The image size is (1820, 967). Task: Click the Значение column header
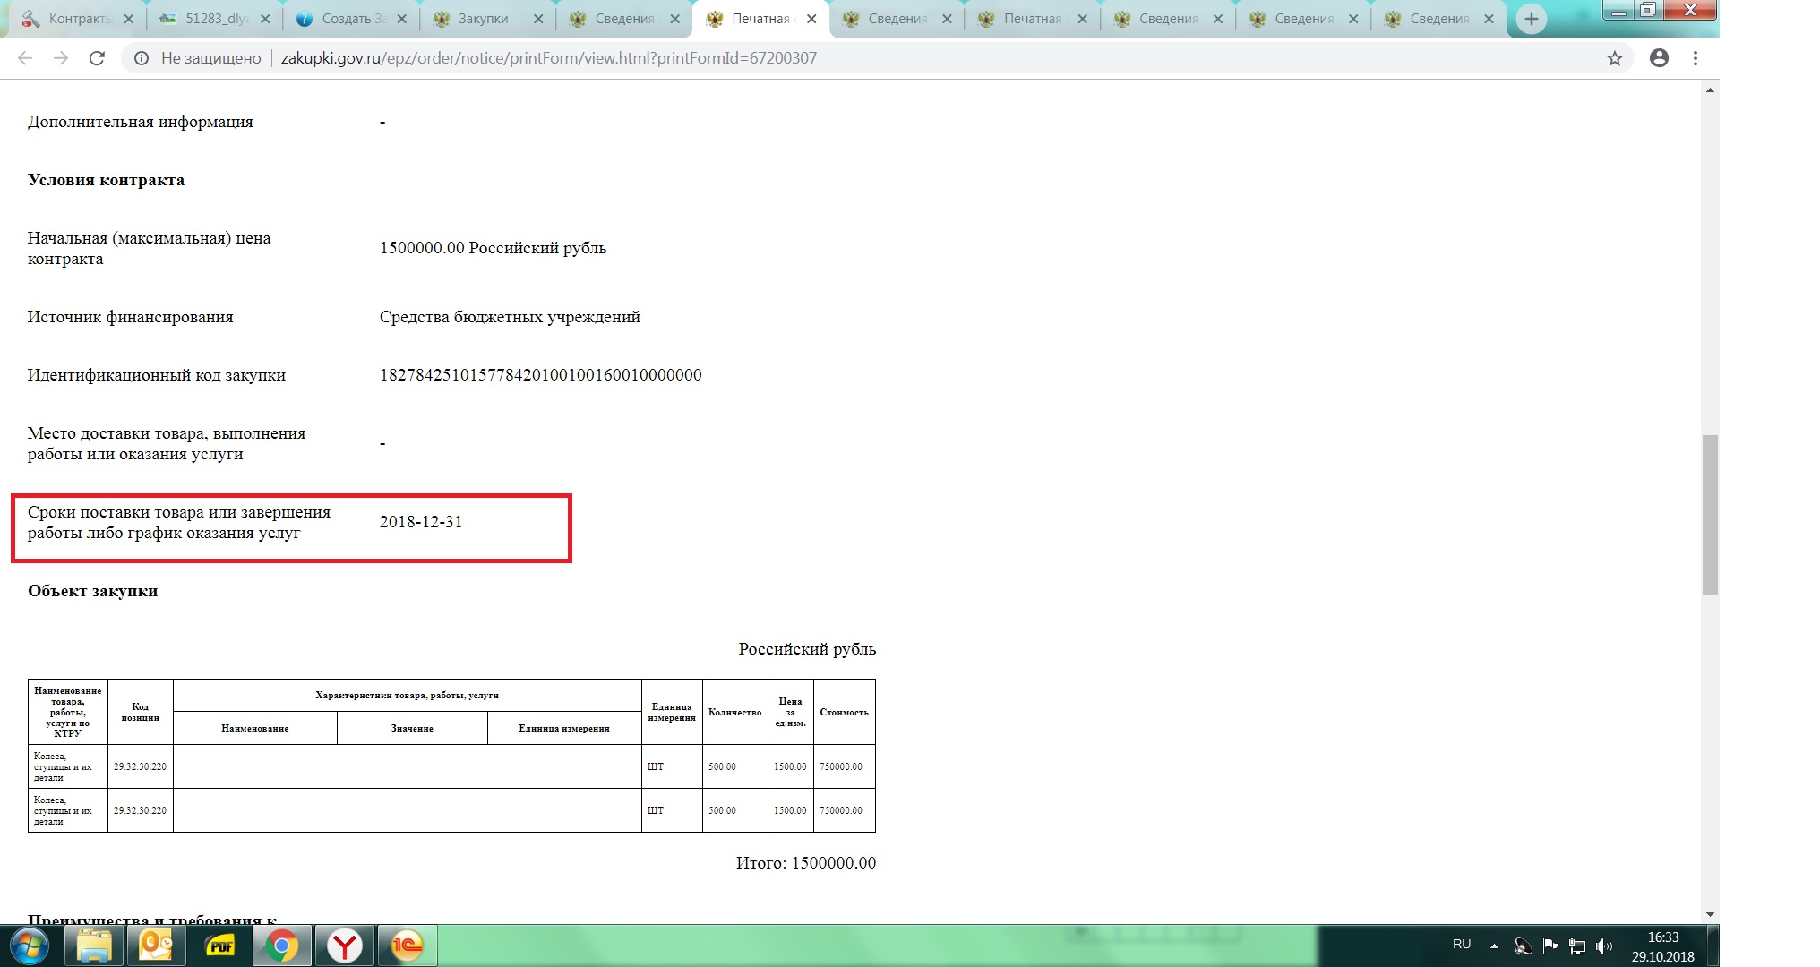point(412,728)
